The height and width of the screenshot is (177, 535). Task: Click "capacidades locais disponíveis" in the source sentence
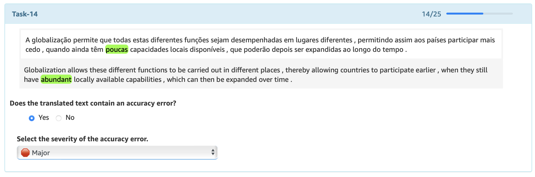coord(177,50)
